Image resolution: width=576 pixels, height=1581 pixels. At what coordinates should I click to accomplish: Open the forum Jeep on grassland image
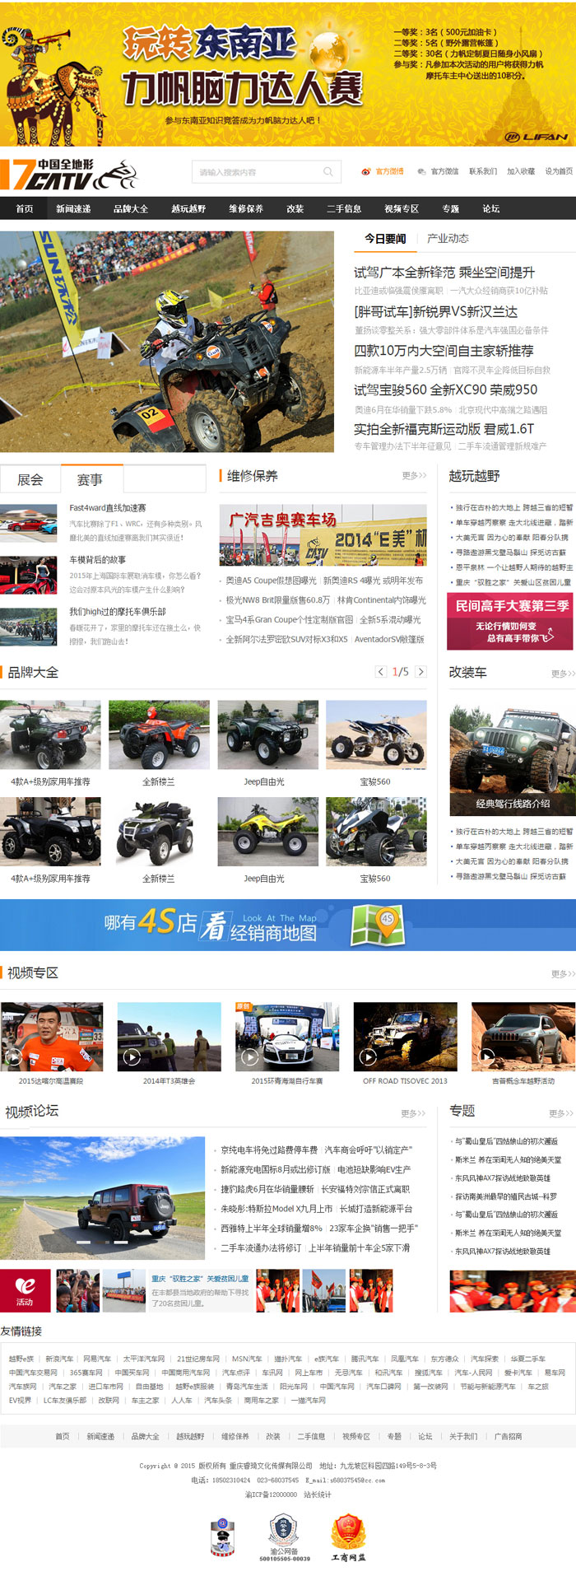102,1197
